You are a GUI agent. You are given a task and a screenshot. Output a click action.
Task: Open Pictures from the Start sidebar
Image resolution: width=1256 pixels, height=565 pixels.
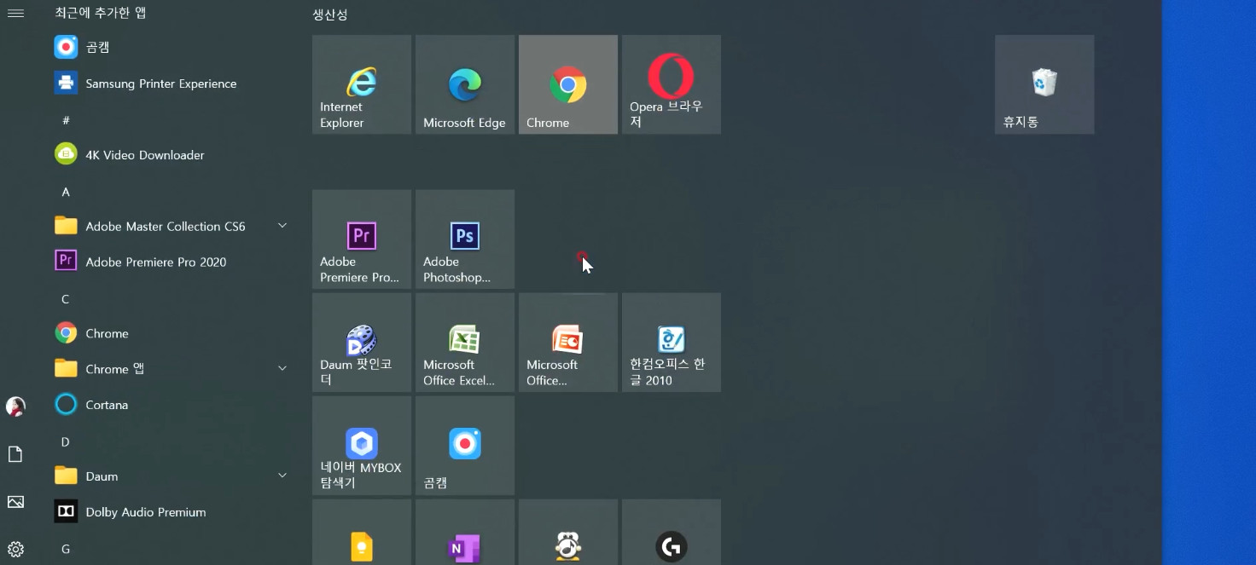pos(15,502)
